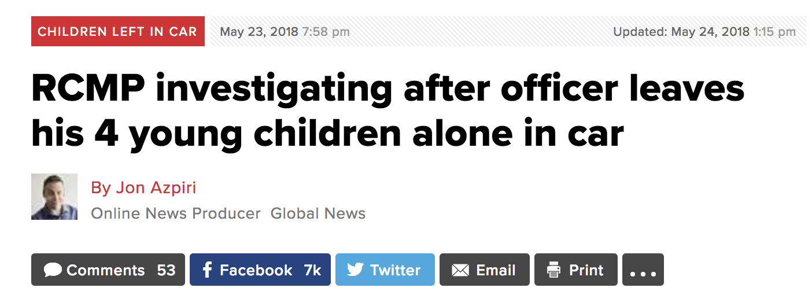Image resolution: width=812 pixels, height=295 pixels.
Task: Click the comment count of 53
Action: 166,270
